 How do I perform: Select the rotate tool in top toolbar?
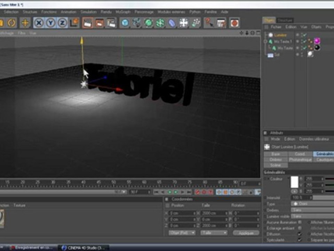(x=12, y=23)
